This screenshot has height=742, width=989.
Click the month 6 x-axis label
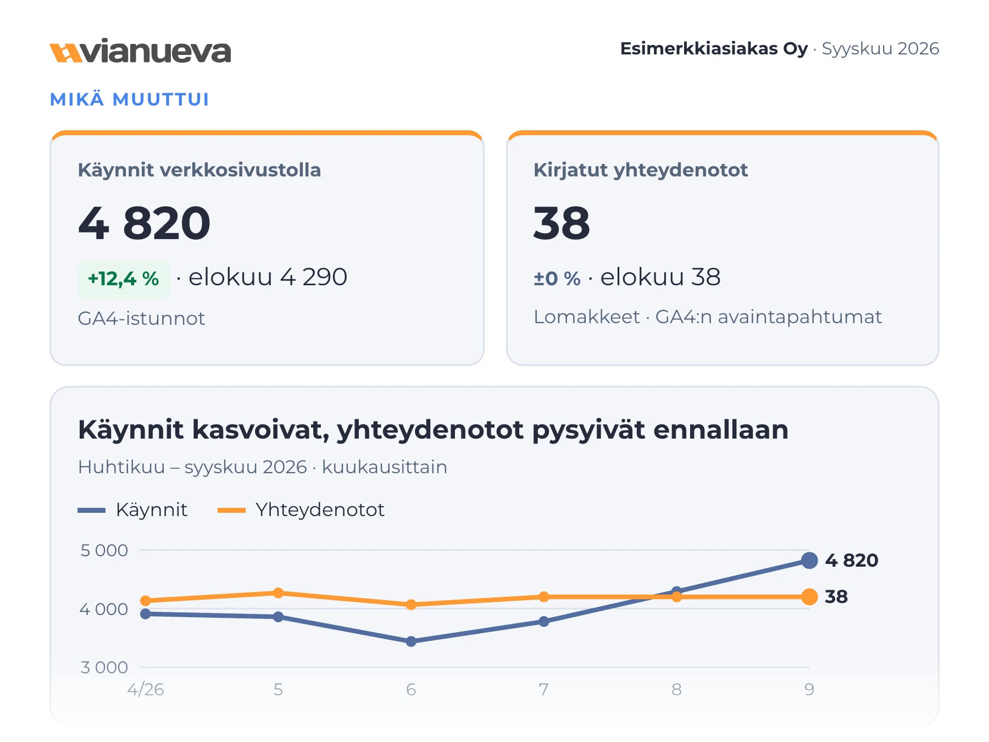tap(411, 689)
